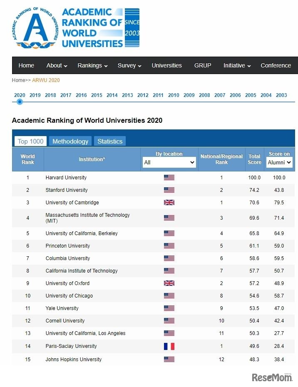Open the Johns Hopkins University entry

[x=73, y=359]
